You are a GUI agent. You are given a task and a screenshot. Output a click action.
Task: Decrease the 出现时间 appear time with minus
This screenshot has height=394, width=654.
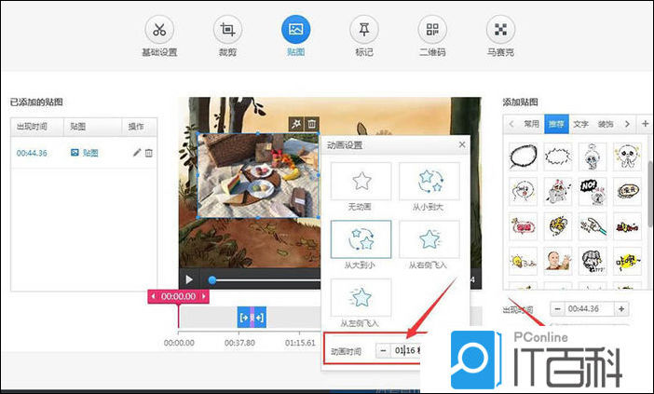pos(557,309)
